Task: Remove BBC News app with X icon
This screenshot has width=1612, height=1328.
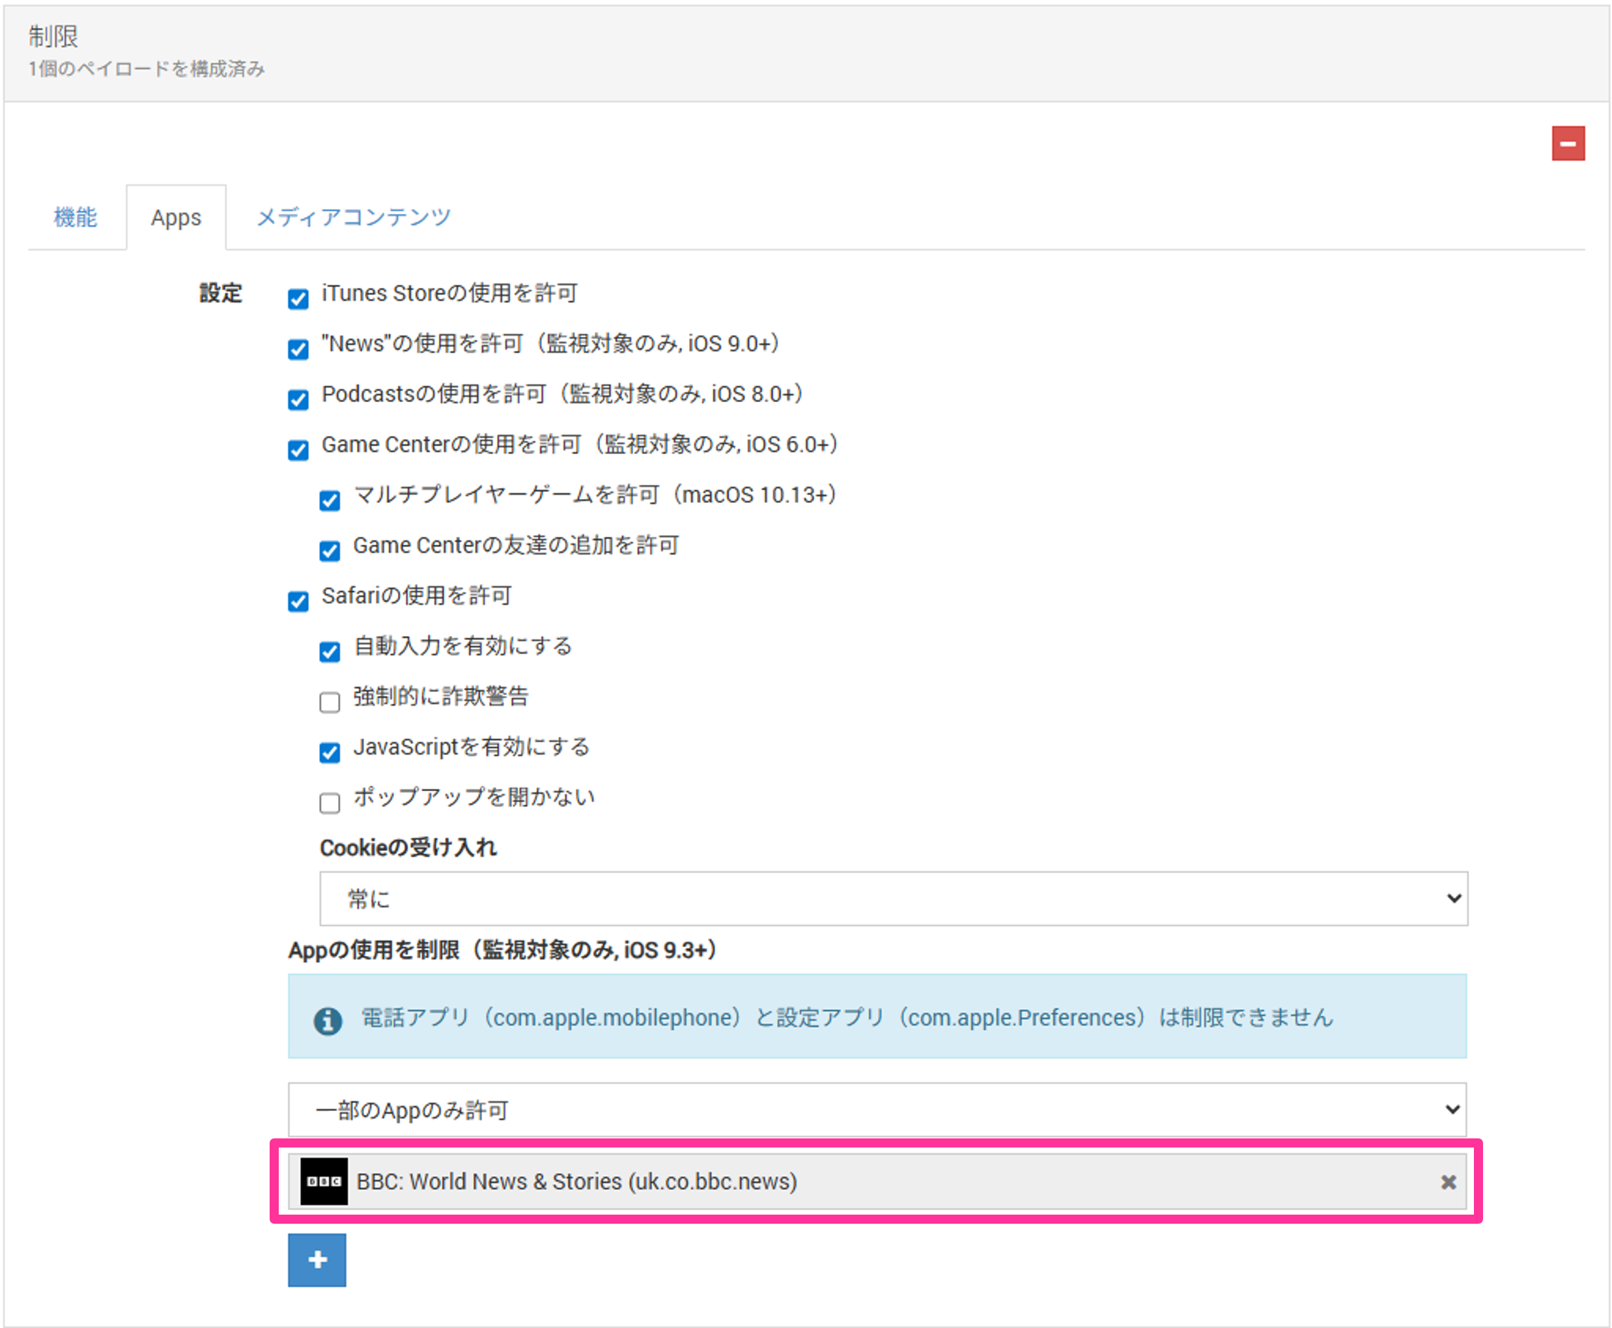Action: click(1448, 1182)
